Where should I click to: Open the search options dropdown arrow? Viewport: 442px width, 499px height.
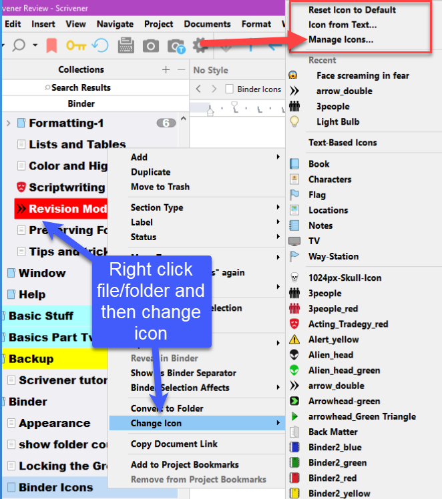[x=35, y=45]
